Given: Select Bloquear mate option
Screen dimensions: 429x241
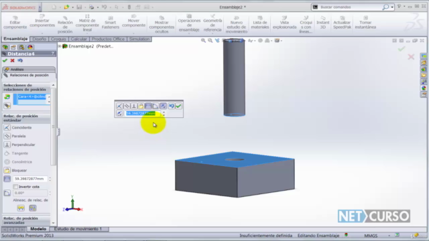Looking at the screenshot, I should (15, 170).
